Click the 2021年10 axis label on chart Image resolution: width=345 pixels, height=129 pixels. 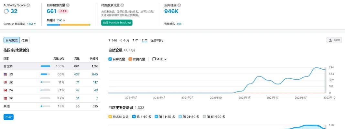click(216, 98)
